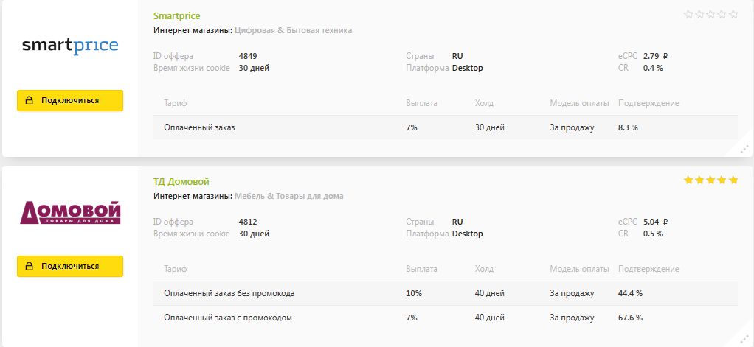Open the Smartprice offer title link
This screenshot has width=754, height=347.
176,16
